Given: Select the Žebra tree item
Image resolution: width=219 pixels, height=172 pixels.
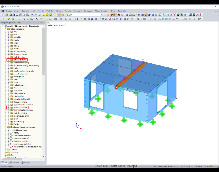Looking at the screenshot, I should pyautogui.click(x=16, y=82).
